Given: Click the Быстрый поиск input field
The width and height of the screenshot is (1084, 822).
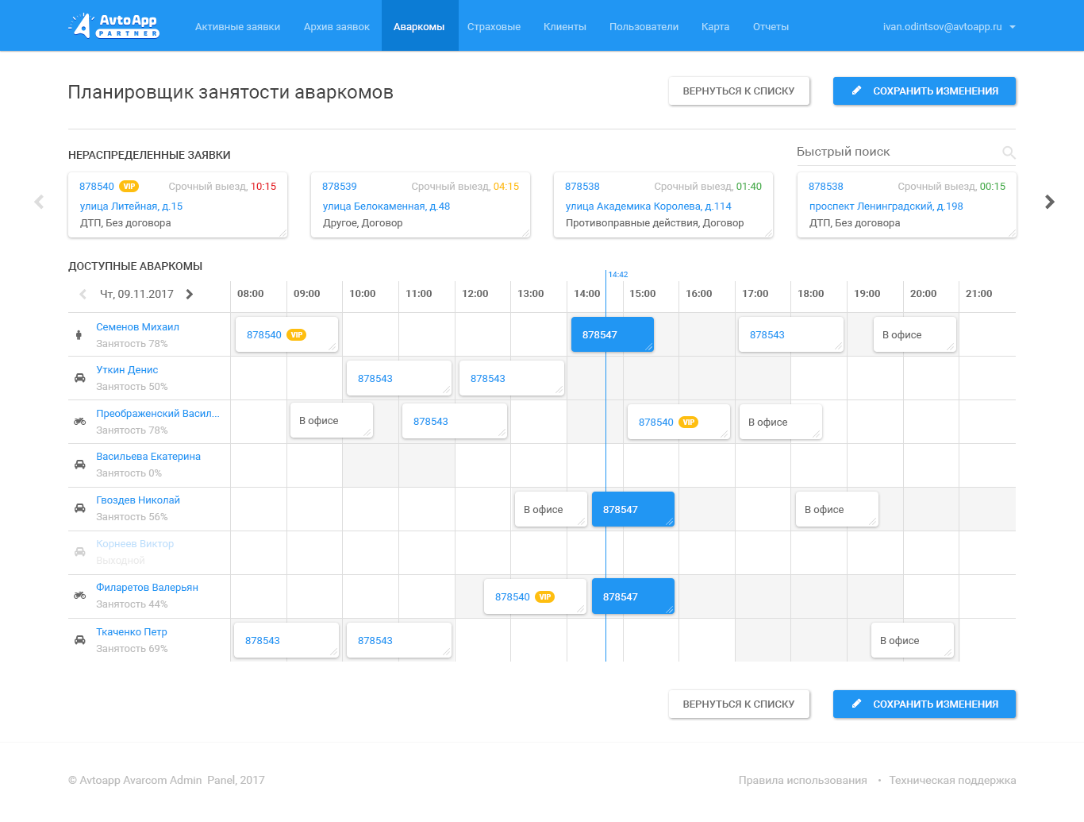Looking at the screenshot, I should [x=897, y=152].
